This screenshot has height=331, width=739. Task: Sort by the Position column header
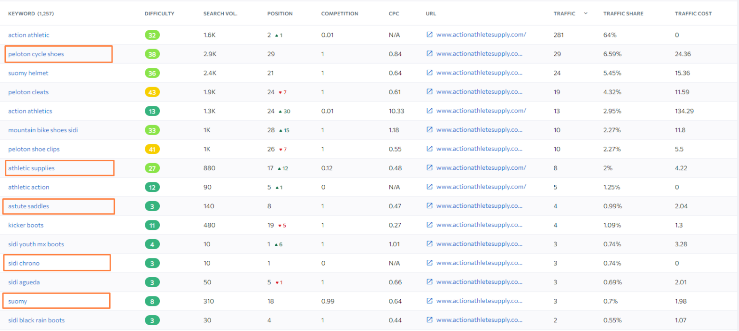[x=280, y=13]
